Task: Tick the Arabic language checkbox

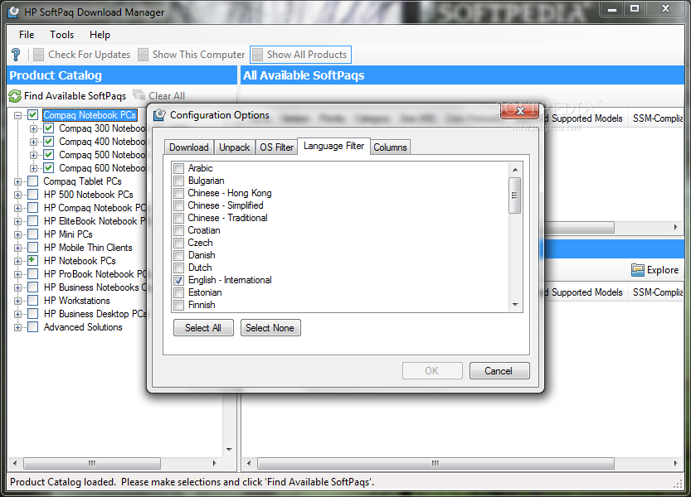Action: pos(179,168)
